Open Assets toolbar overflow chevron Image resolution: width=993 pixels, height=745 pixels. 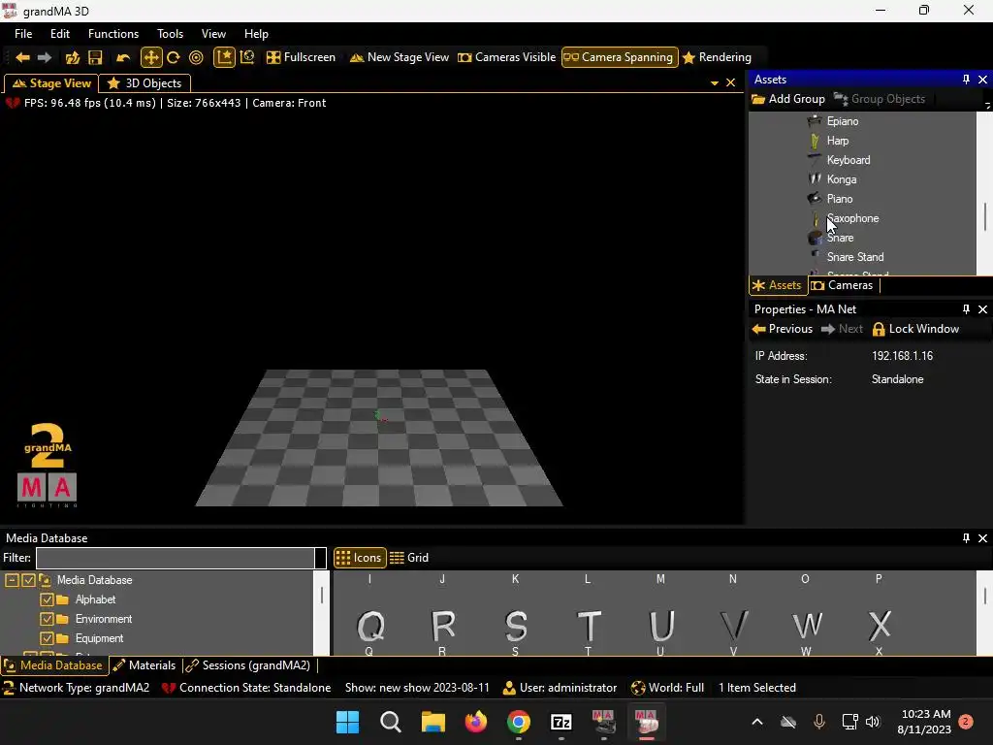(x=987, y=105)
